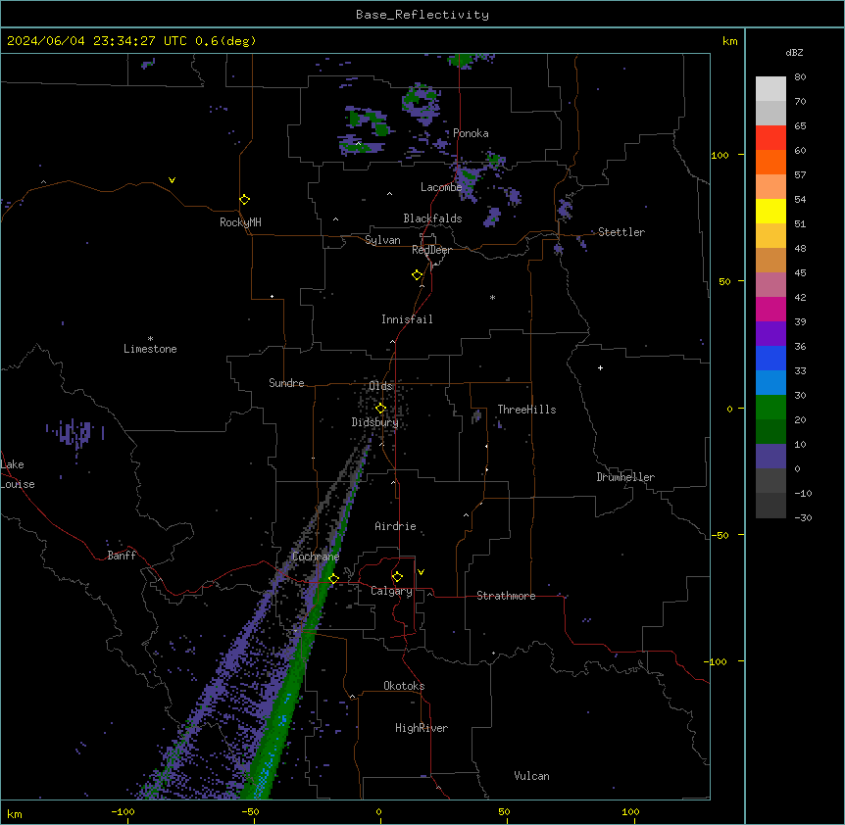Click the Banff label
The width and height of the screenshot is (845, 825).
(x=122, y=556)
